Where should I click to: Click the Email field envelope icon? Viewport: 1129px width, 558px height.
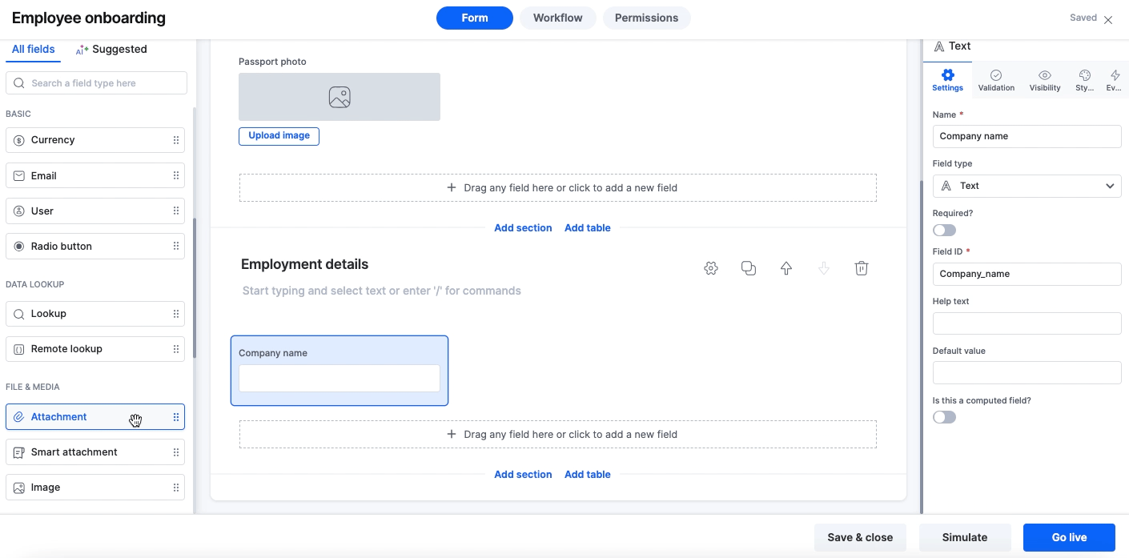19,176
